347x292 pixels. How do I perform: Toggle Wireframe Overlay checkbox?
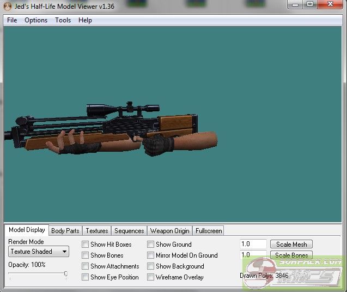point(151,277)
